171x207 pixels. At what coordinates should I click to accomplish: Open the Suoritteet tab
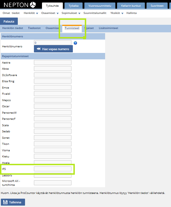click(157, 6)
